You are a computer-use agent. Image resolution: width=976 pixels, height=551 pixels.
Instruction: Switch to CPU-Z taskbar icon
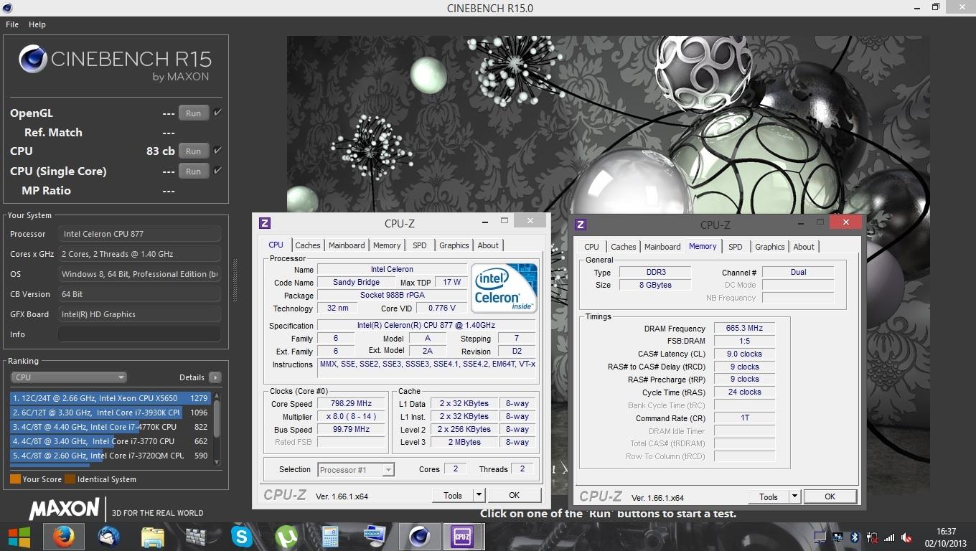point(461,537)
